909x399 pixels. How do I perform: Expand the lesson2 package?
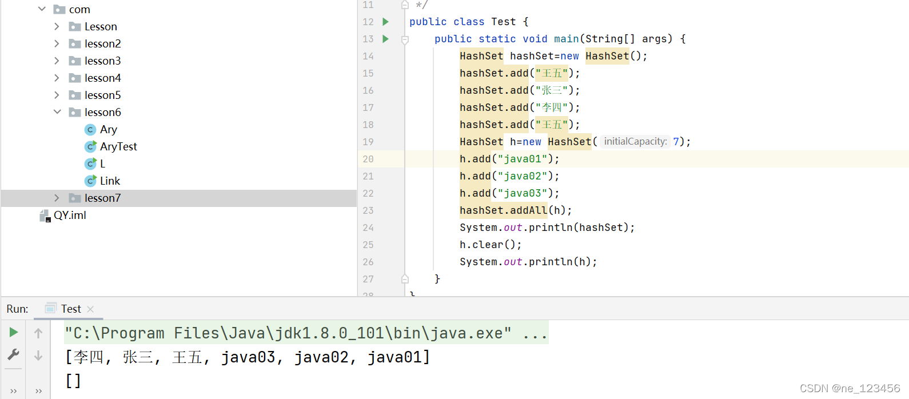click(x=57, y=43)
